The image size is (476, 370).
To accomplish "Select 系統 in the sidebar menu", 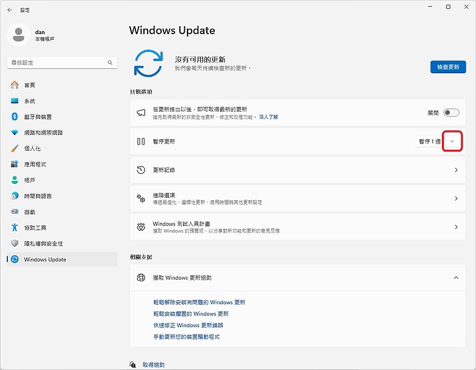I will click(x=29, y=101).
